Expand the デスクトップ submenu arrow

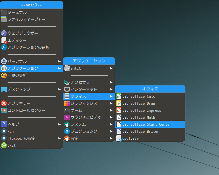point(60,89)
